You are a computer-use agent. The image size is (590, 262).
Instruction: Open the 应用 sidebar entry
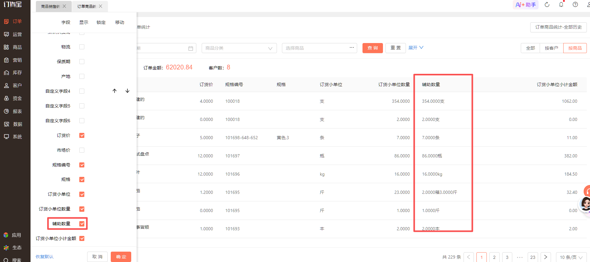[x=12, y=235]
